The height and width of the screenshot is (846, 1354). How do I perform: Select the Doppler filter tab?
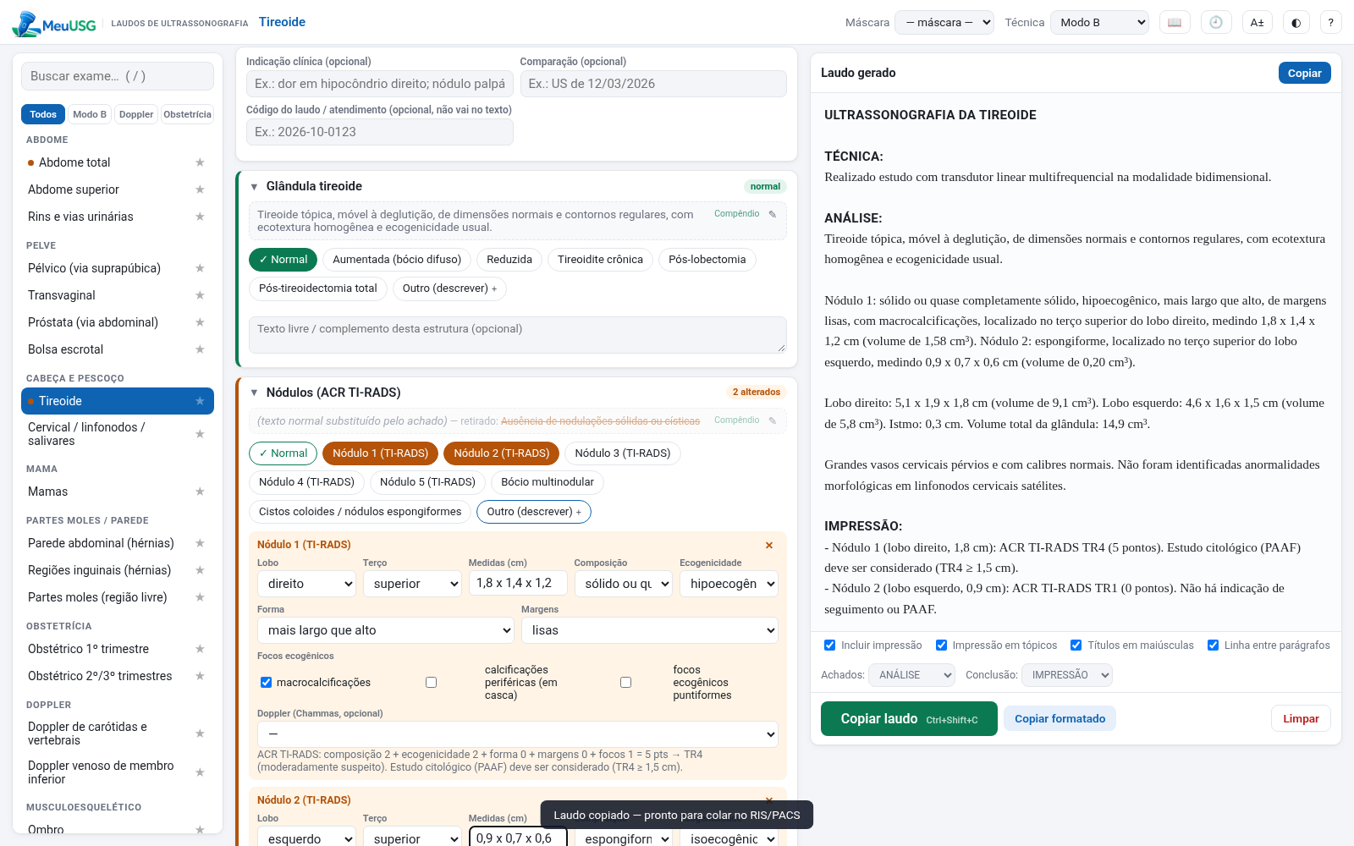pyautogui.click(x=136, y=114)
